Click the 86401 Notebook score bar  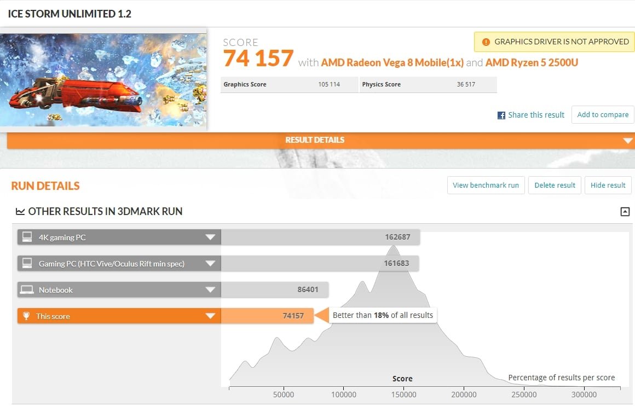pos(275,290)
